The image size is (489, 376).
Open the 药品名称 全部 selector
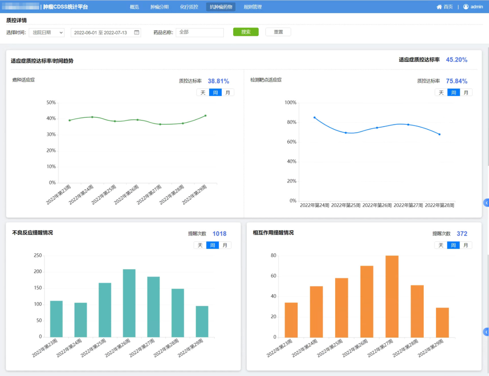point(200,32)
